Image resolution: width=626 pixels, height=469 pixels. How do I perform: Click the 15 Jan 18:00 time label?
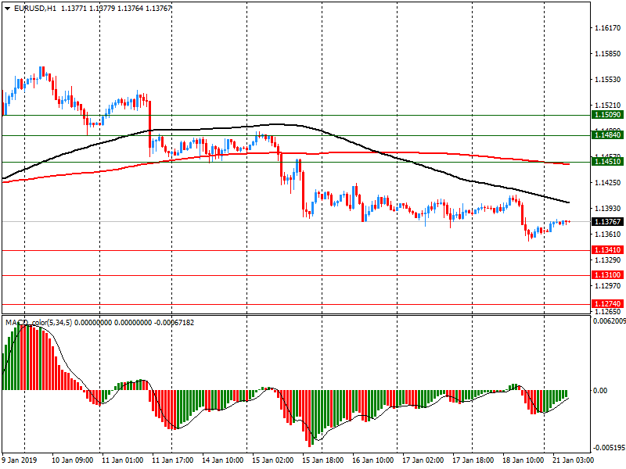(x=322, y=460)
